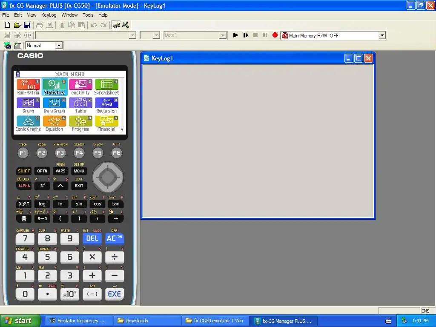The height and width of the screenshot is (327, 436).
Task: Click the Pause playback button
Action: click(x=265, y=35)
